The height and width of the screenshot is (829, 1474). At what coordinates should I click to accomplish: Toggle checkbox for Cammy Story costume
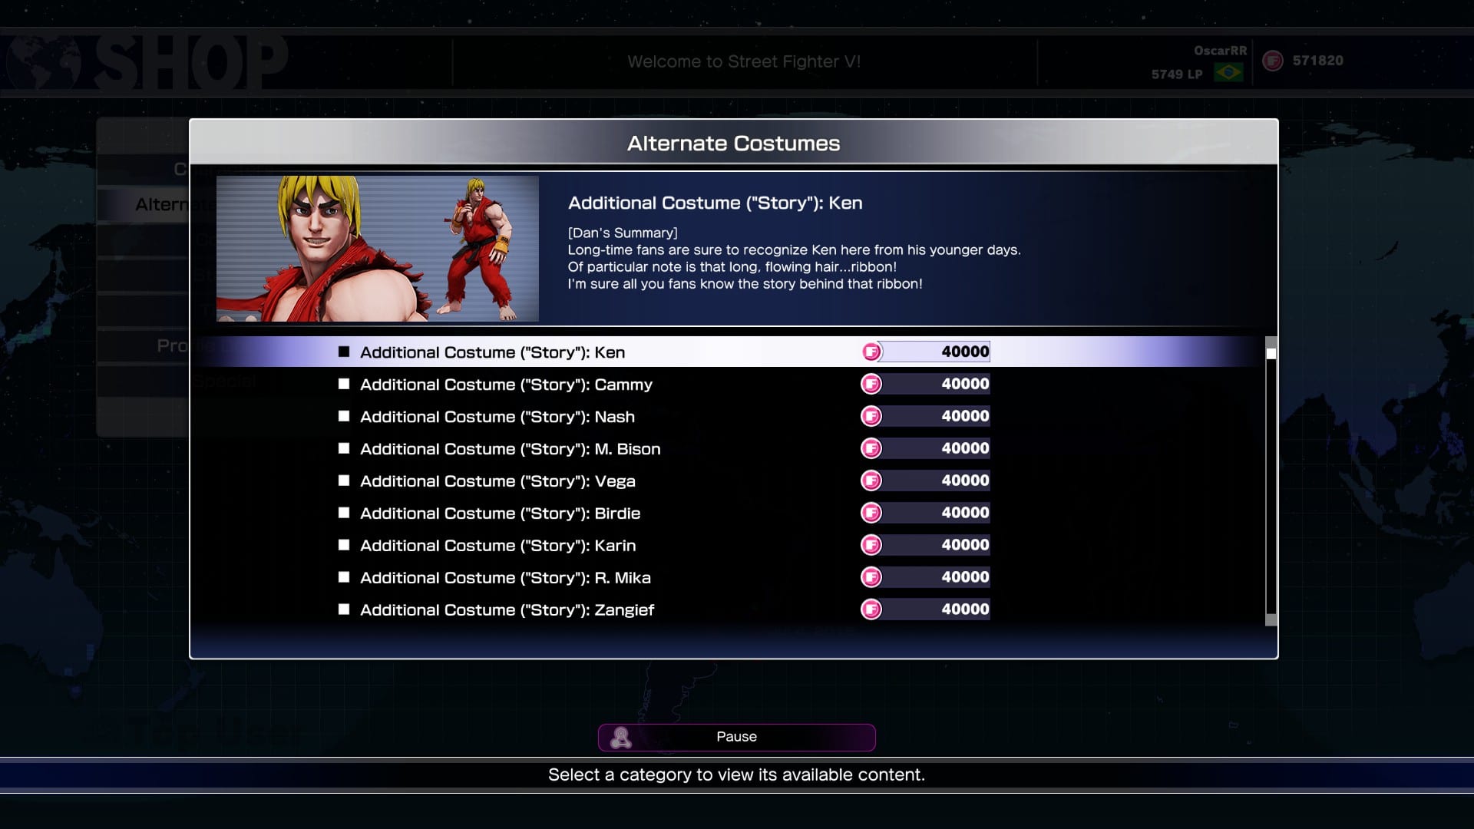pos(344,384)
